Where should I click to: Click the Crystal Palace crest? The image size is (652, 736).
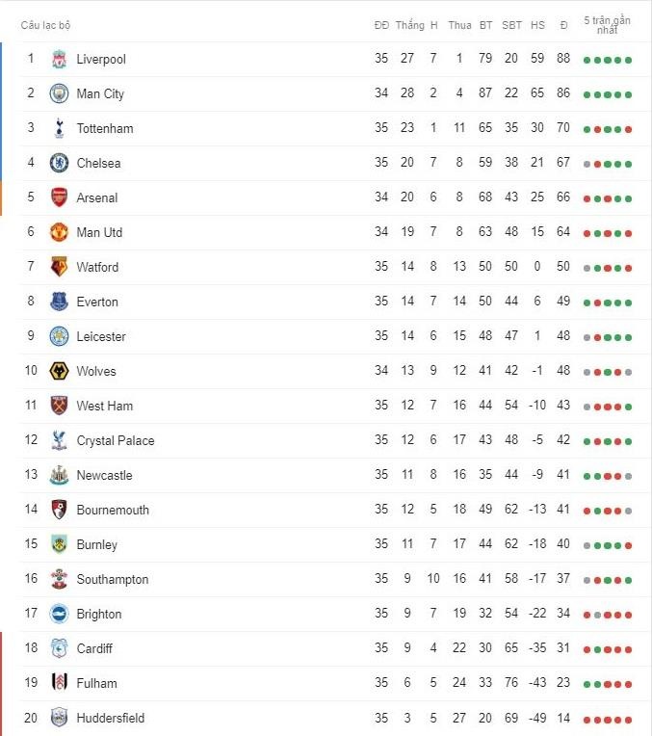(60, 440)
